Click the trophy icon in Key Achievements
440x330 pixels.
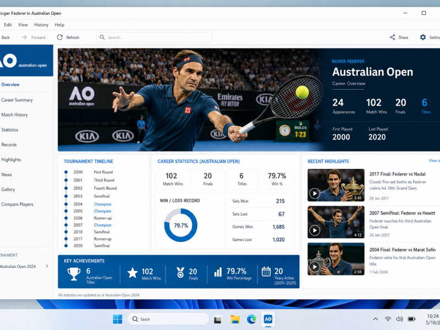click(74, 273)
